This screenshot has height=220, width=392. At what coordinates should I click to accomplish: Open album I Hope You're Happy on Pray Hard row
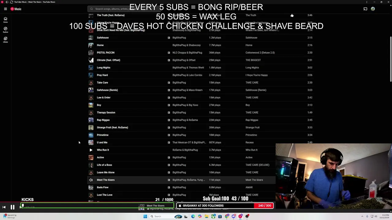tap(257, 75)
